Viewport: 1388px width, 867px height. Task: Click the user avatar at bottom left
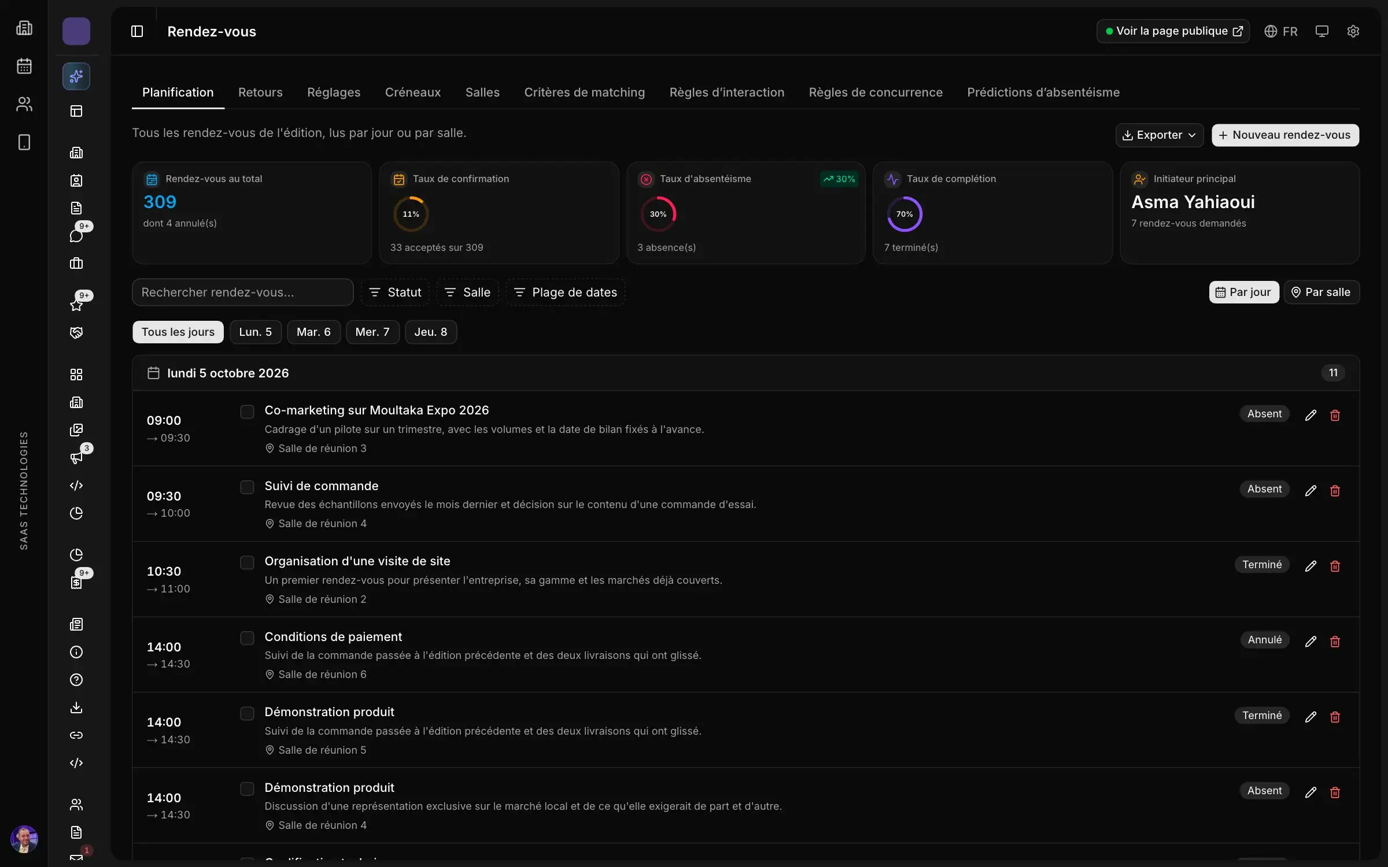pyautogui.click(x=24, y=839)
